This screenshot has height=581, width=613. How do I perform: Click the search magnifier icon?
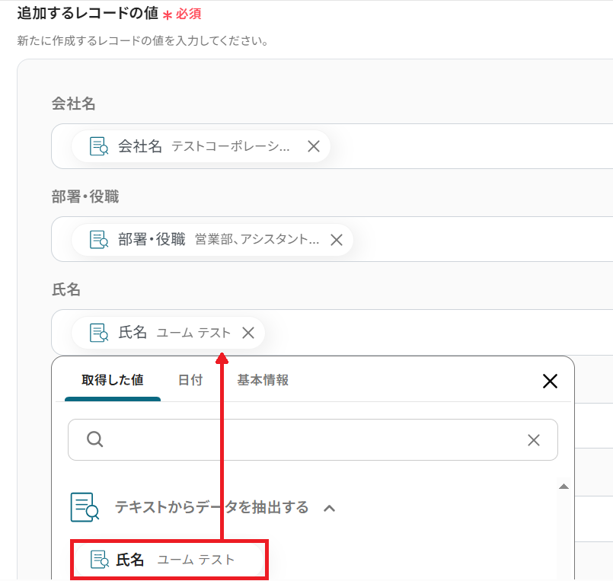95,439
